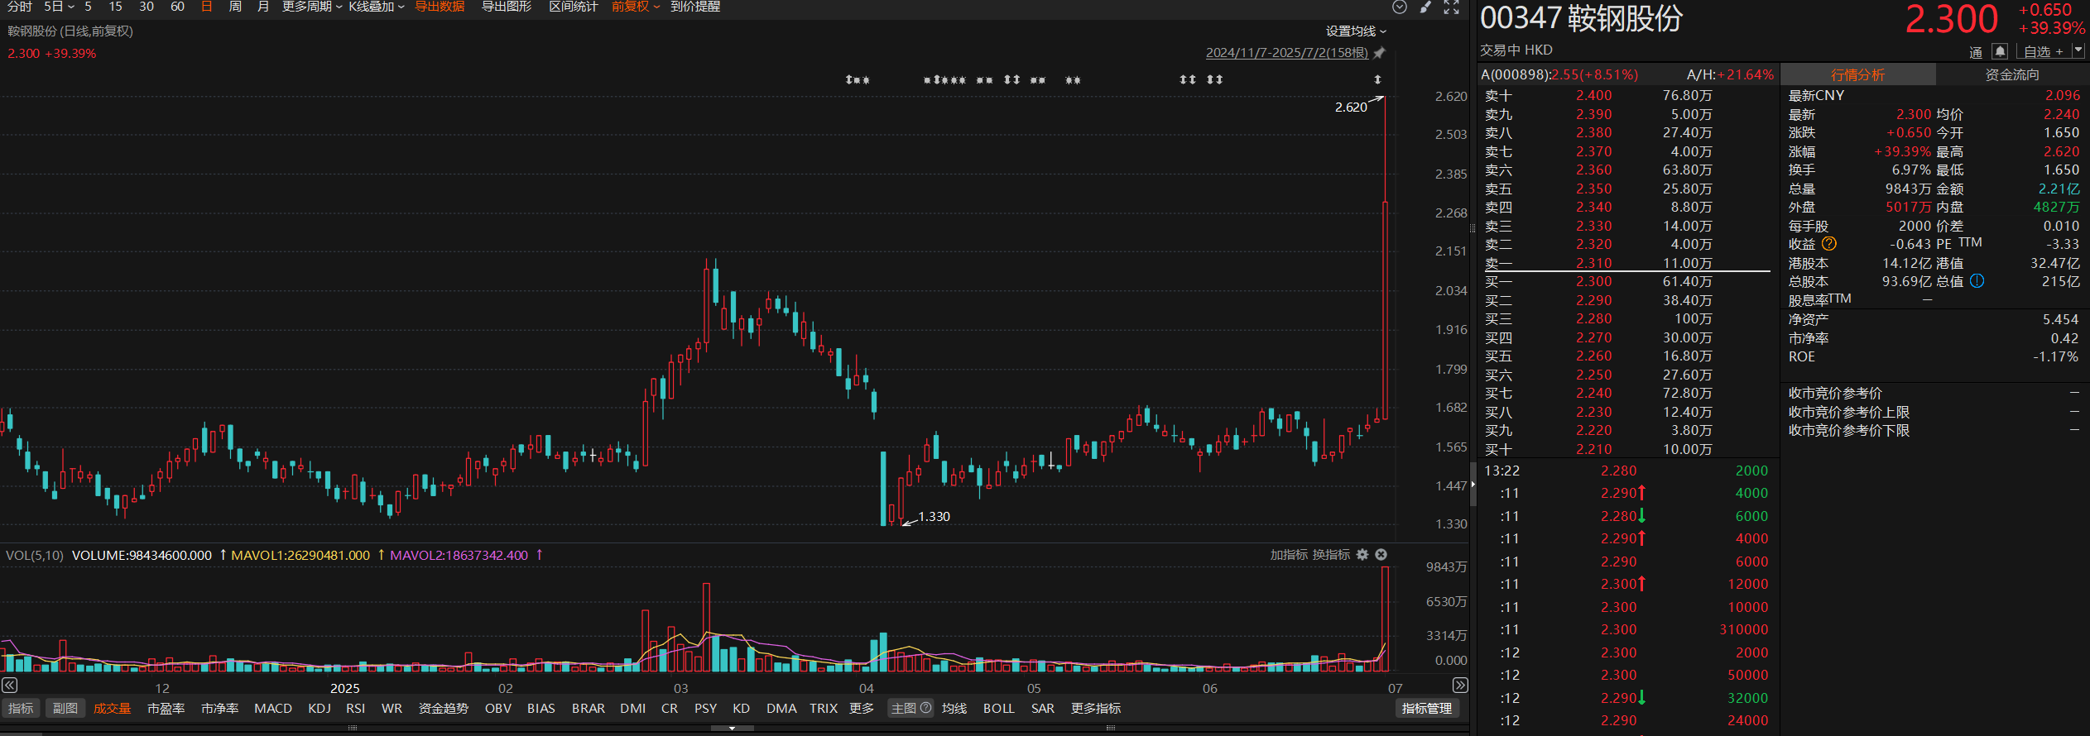Toggle the 主图 main-chart selector
This screenshot has width=2090, height=736.
tap(904, 708)
